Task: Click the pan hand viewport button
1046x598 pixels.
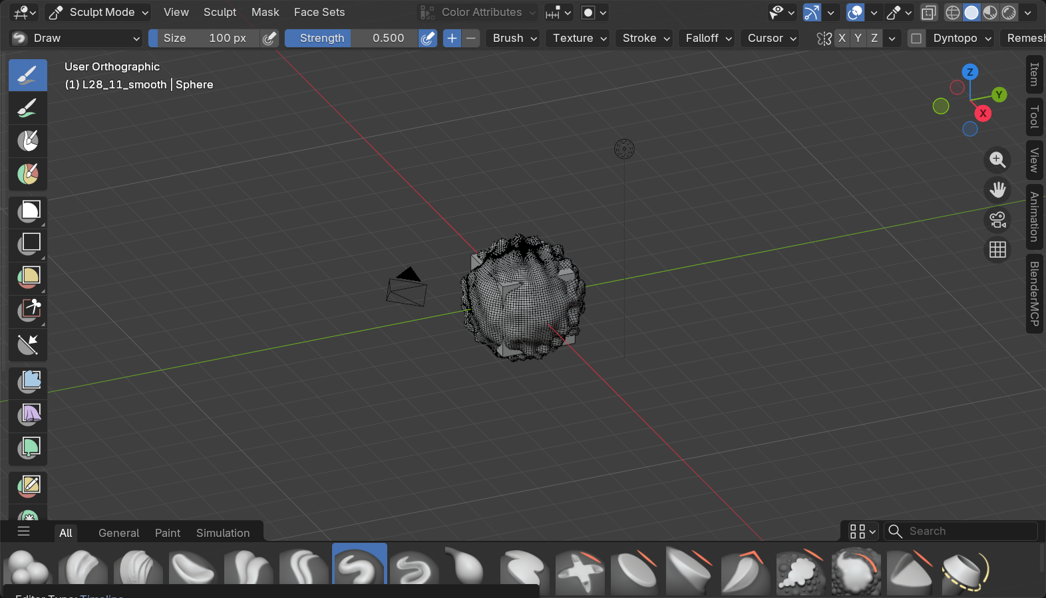Action: pos(997,190)
